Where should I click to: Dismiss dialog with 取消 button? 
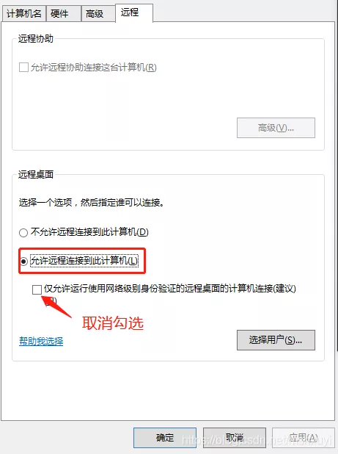click(235, 438)
